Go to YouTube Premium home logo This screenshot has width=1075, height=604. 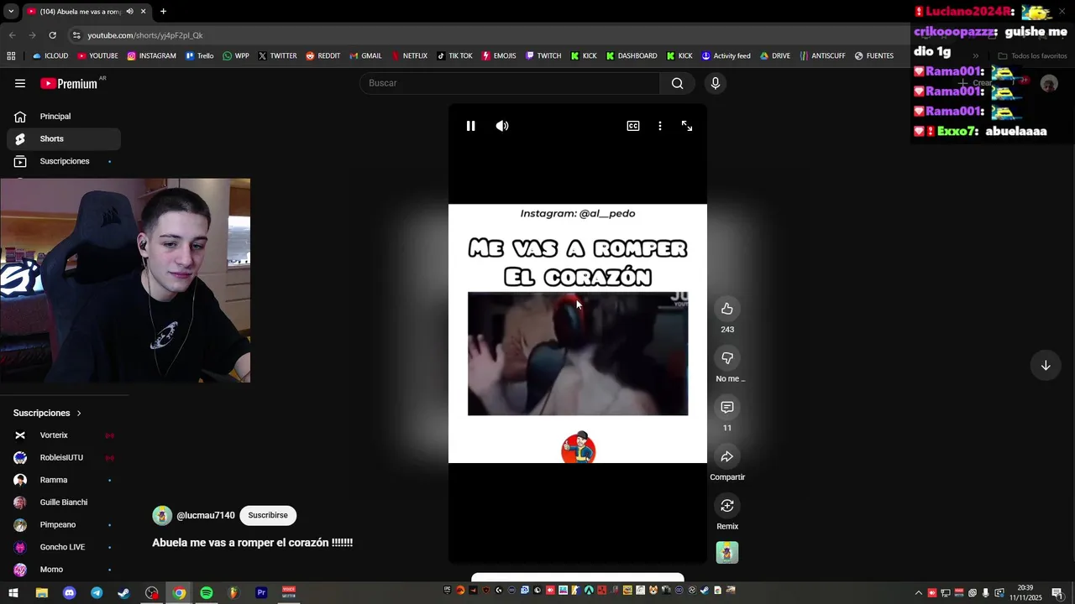(69, 83)
